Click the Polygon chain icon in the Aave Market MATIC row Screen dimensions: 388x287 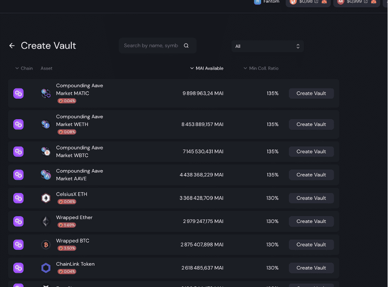[x=18, y=94]
